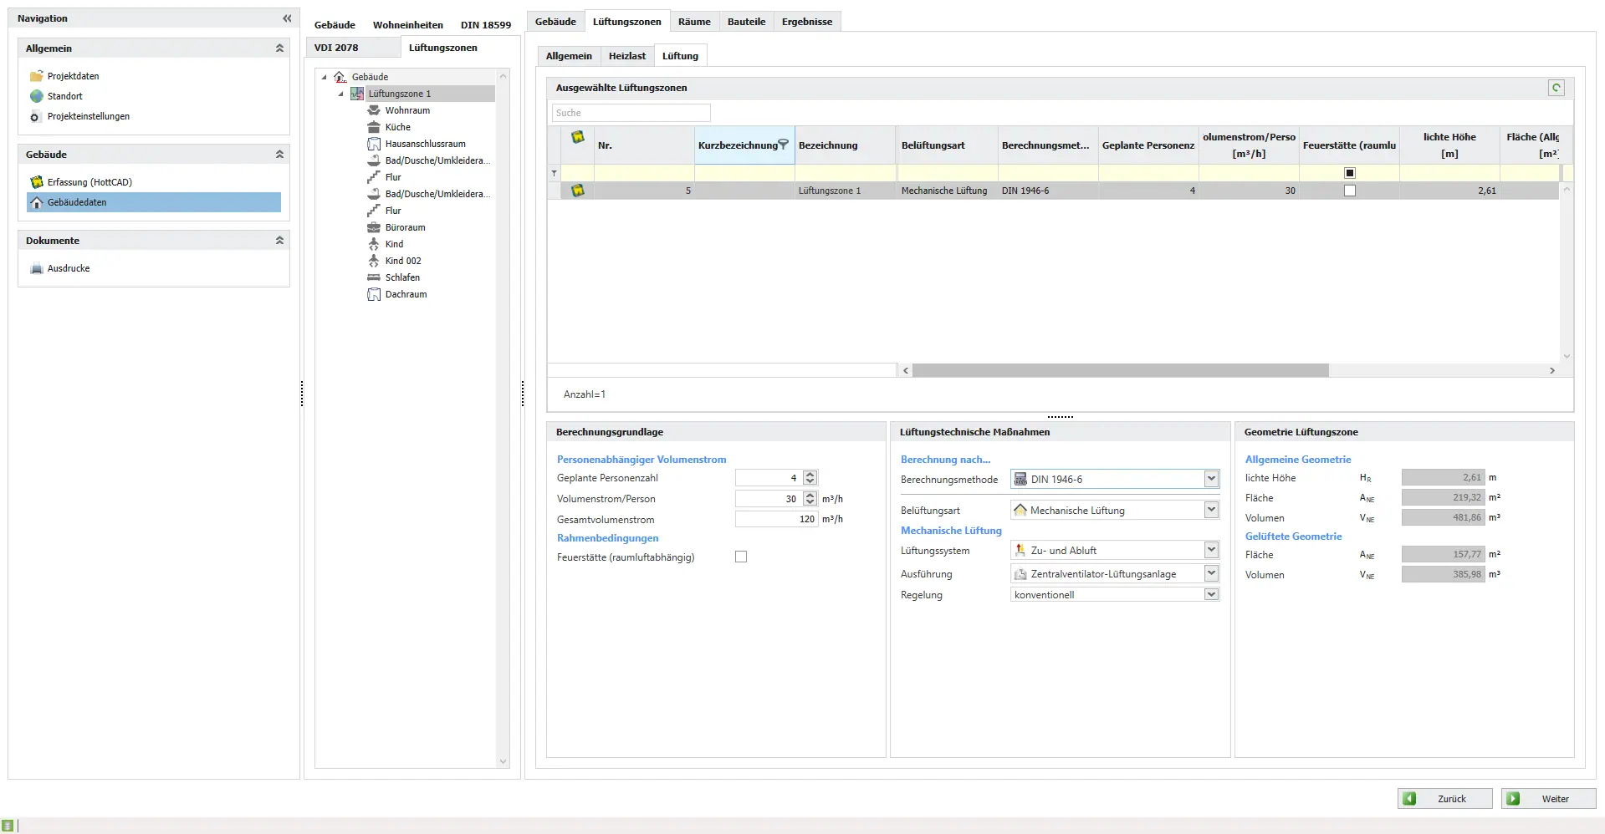Click the Projektdaten folder icon
The image size is (1605, 834).
click(x=37, y=76)
